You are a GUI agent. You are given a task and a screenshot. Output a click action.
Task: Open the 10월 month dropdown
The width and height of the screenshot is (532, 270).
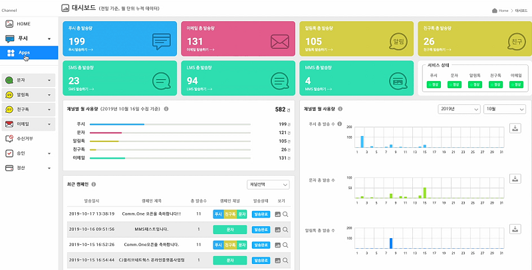coord(505,109)
